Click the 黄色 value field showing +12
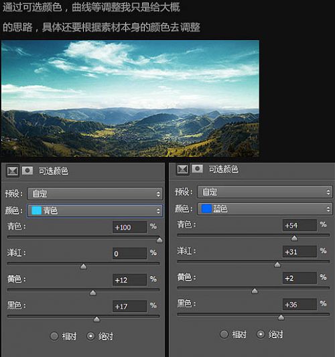 [129, 280]
